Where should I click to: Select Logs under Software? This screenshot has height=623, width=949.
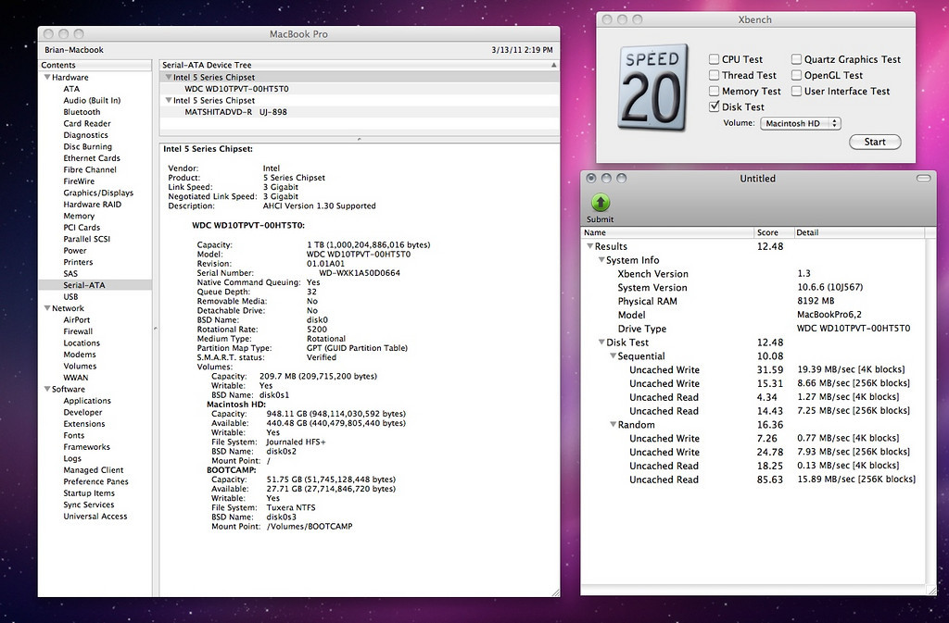coord(72,458)
